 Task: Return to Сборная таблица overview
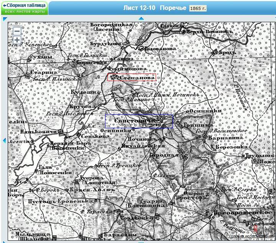click(x=24, y=6)
